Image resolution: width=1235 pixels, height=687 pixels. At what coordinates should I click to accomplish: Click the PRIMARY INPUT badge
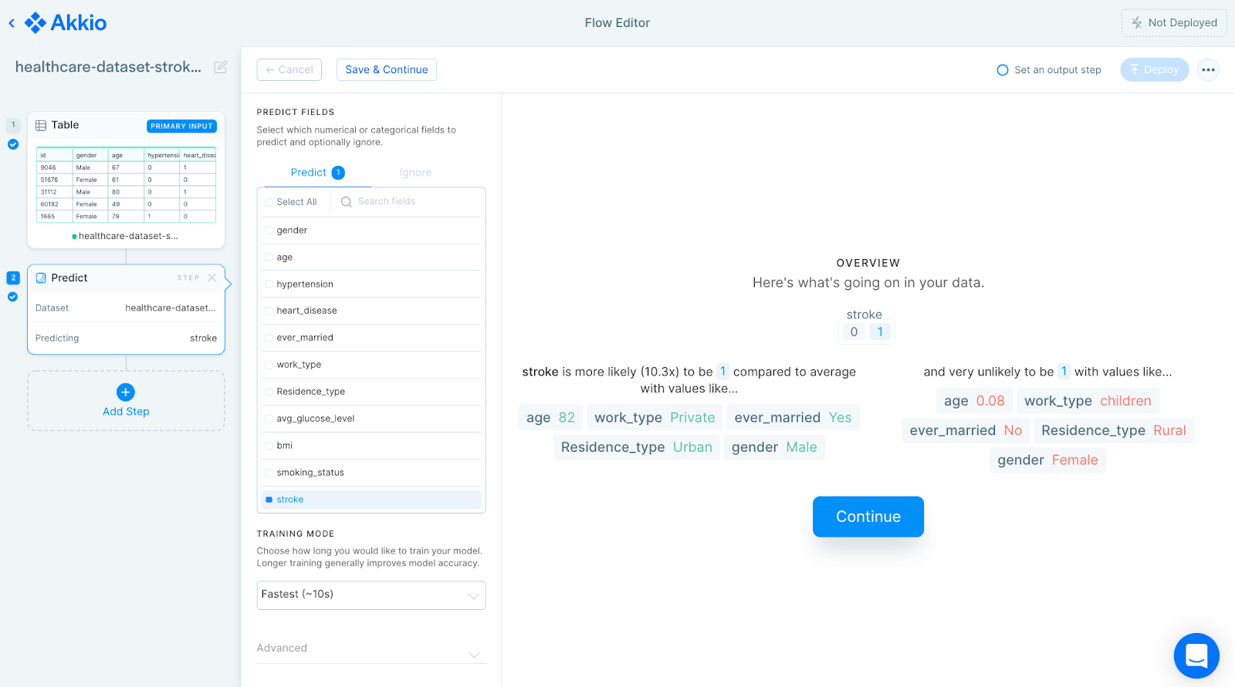point(181,126)
